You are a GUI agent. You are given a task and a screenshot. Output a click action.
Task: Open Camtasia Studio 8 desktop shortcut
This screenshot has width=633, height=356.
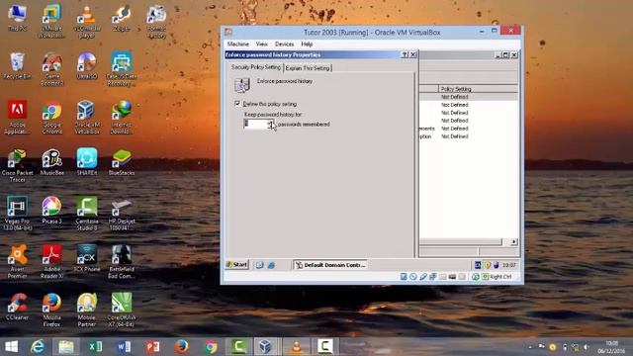tap(86, 214)
